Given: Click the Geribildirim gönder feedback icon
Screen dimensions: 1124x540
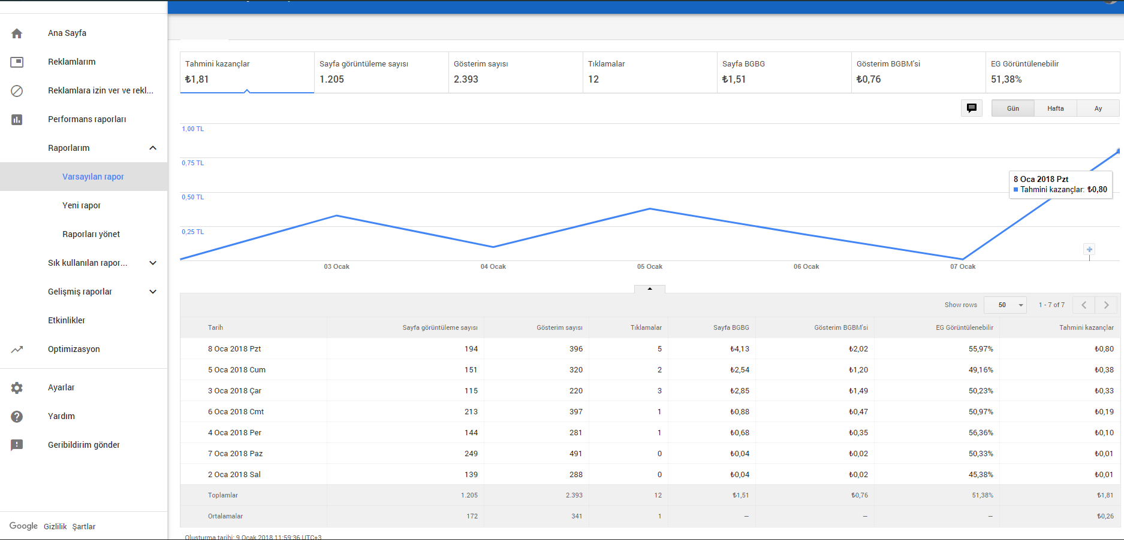Looking at the screenshot, I should (x=17, y=445).
